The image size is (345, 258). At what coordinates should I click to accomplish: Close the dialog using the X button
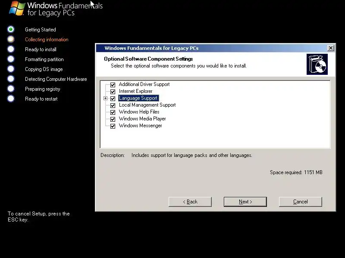(330, 48)
